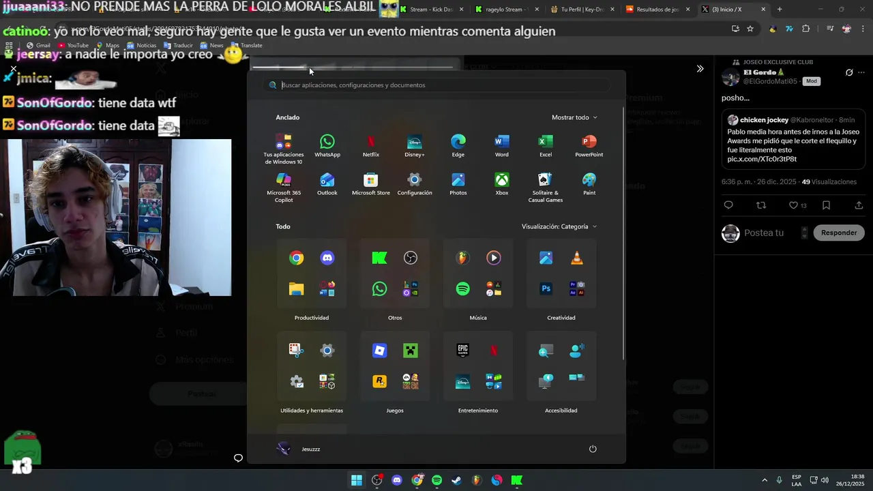Open FL Studio in the Música category
873x491 pixels.
coord(463,258)
